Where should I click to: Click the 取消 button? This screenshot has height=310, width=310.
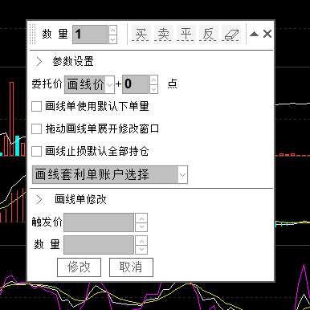pos(131,267)
